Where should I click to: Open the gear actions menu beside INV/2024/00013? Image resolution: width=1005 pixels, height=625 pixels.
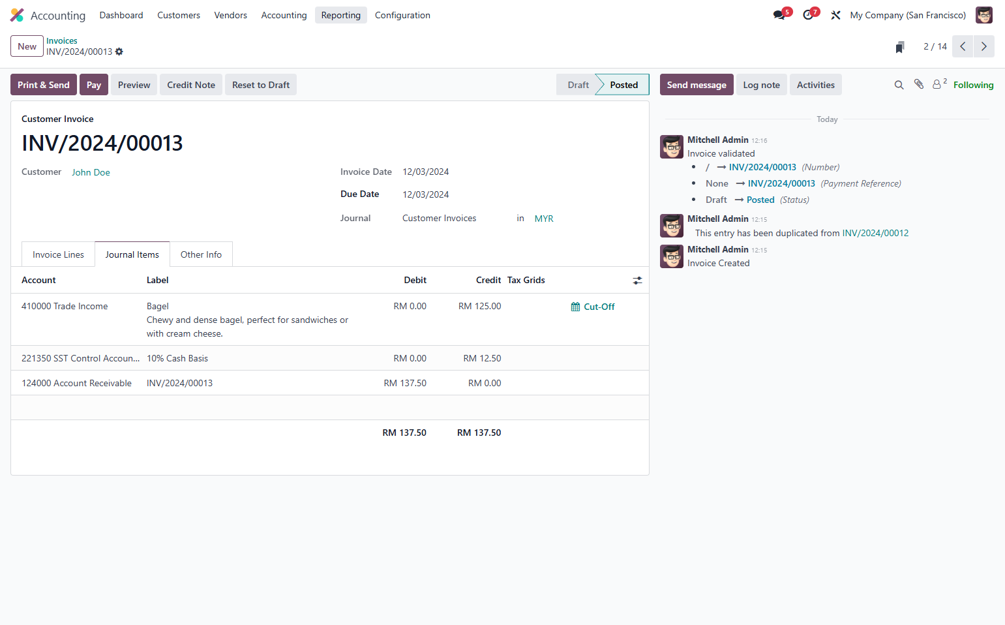click(119, 52)
